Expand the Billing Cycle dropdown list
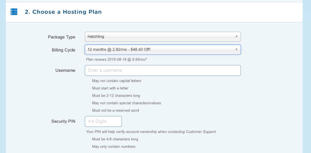Viewport: 311px width, 153px height. [x=162, y=50]
